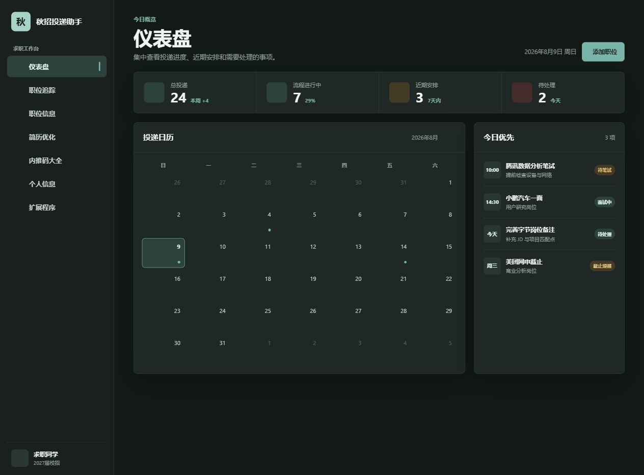Select August 25 in calendar
This screenshot has height=475, width=644.
point(254,317)
